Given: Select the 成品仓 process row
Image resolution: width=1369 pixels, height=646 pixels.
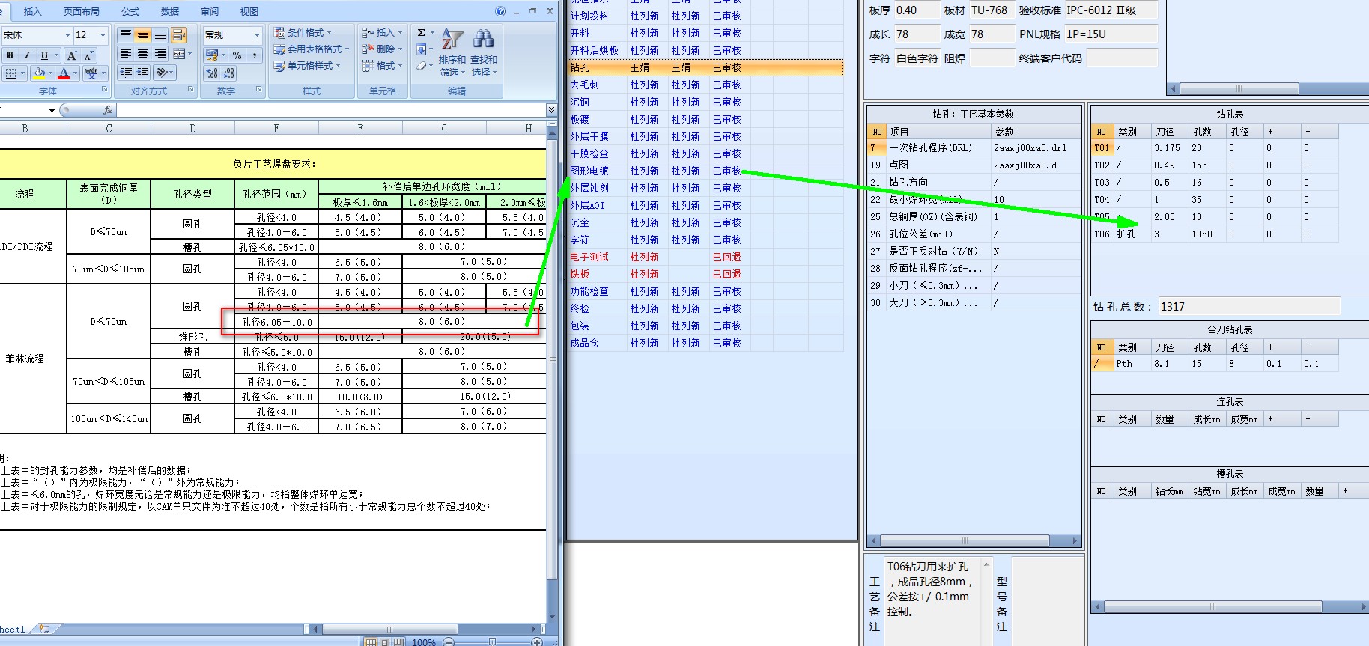Looking at the screenshot, I should pos(705,343).
